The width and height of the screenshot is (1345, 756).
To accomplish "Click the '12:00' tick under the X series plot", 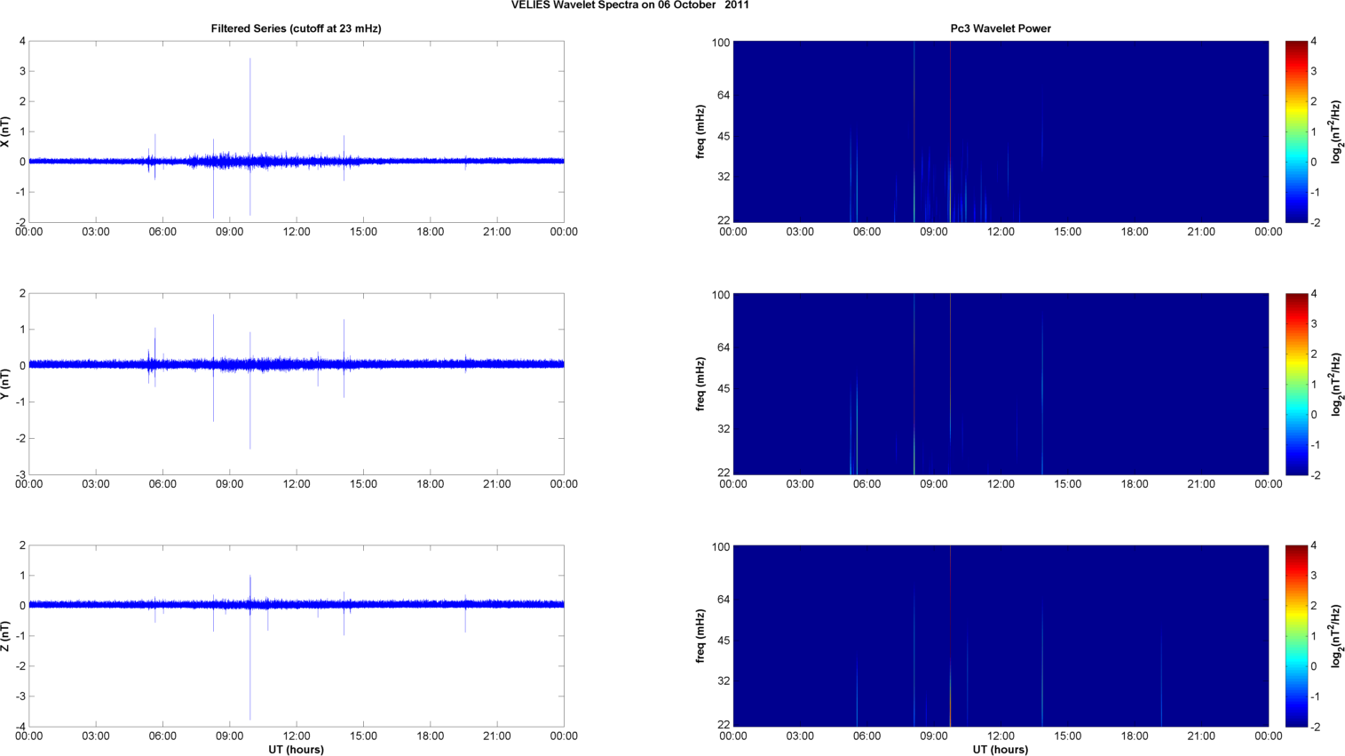I will [x=297, y=232].
